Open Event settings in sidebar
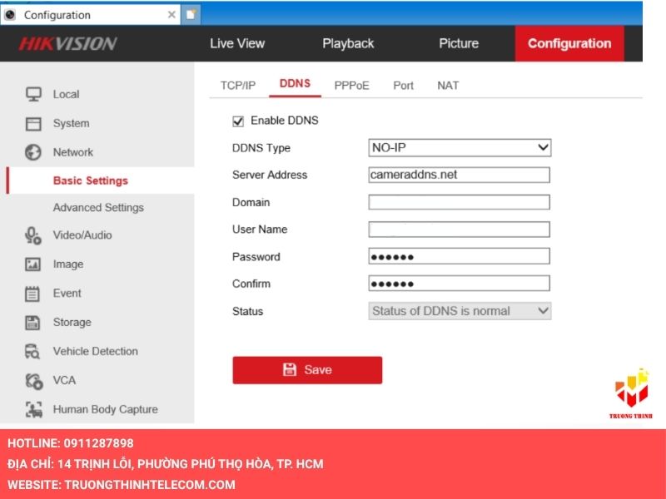Image resolution: width=666 pixels, height=499 pixels. tap(67, 294)
